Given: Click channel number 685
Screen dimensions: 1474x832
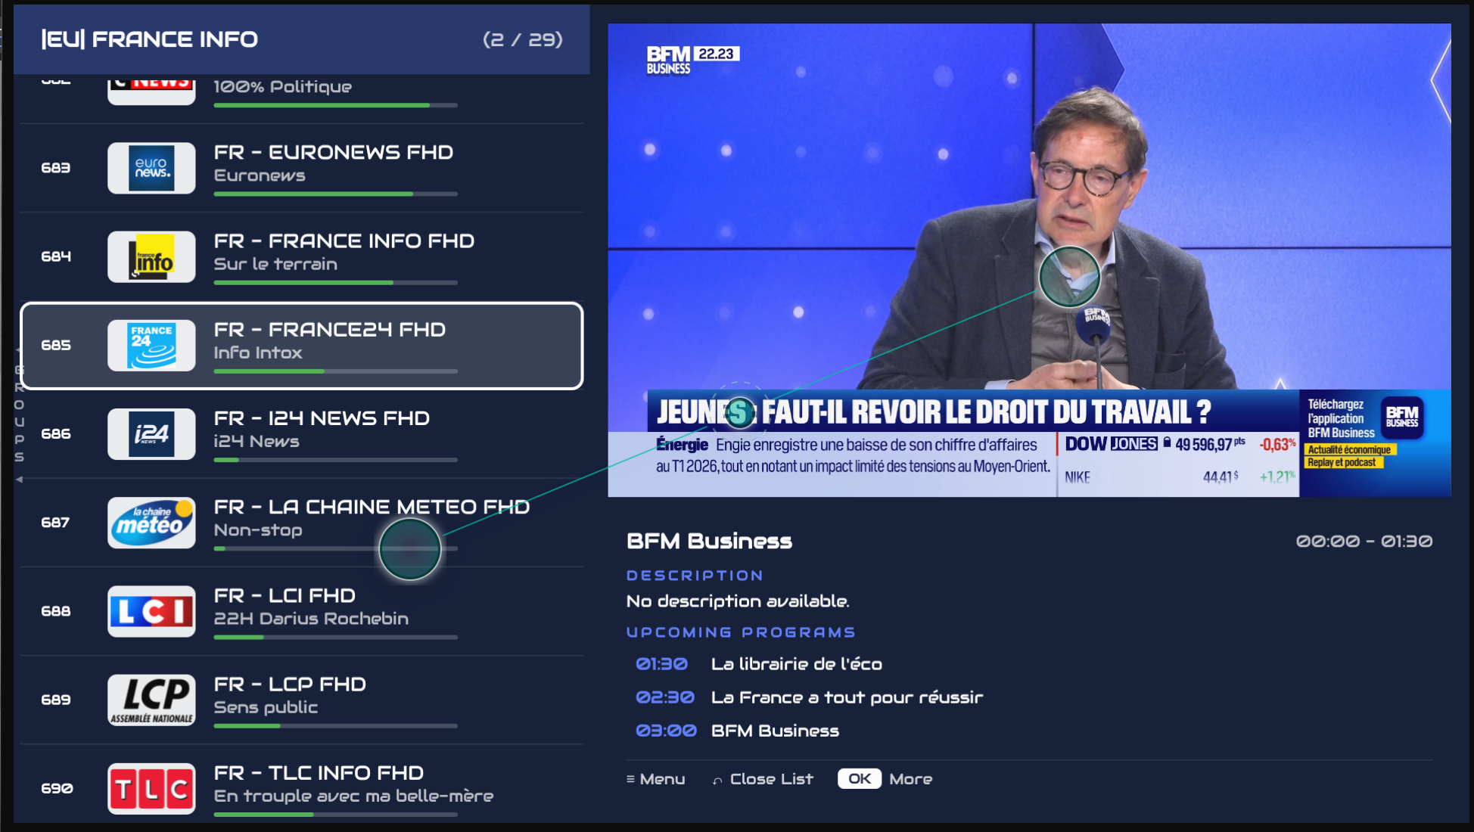Looking at the screenshot, I should coord(56,346).
